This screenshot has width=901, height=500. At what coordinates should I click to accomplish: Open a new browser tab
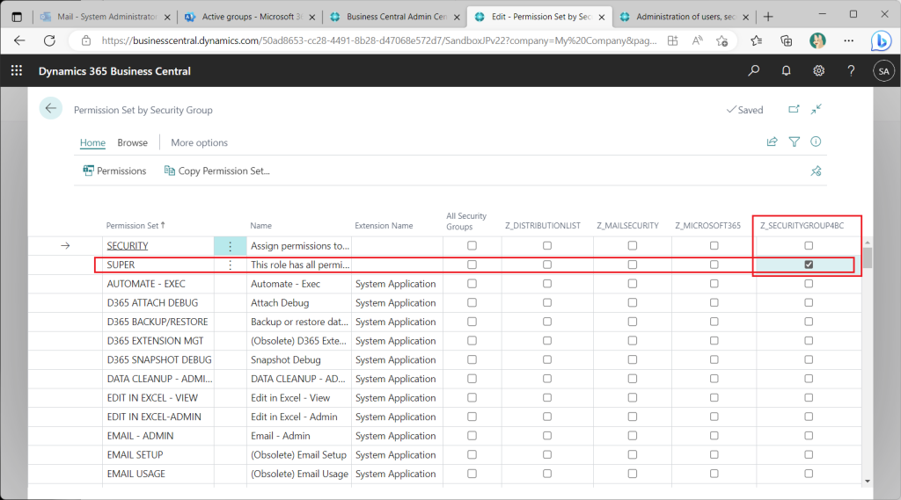click(768, 17)
